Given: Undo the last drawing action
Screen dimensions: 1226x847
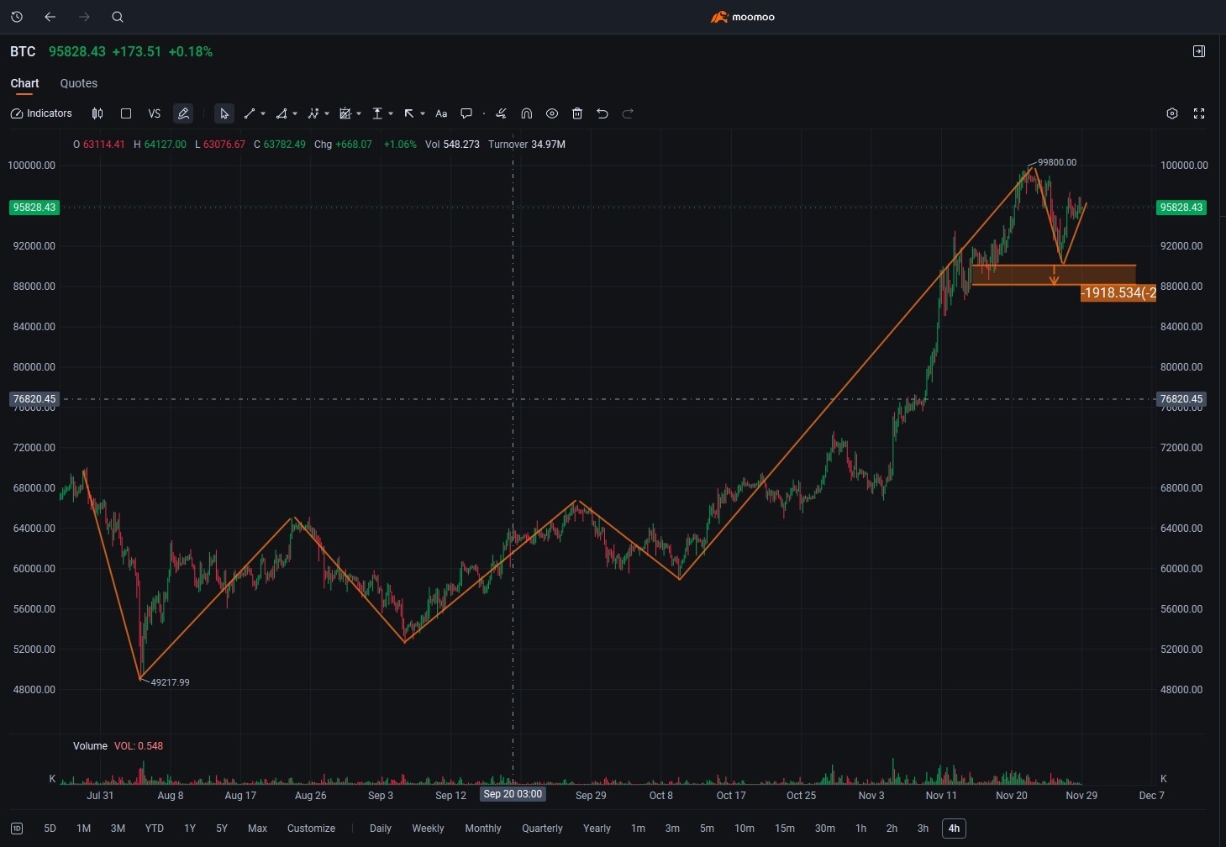Looking at the screenshot, I should [602, 113].
